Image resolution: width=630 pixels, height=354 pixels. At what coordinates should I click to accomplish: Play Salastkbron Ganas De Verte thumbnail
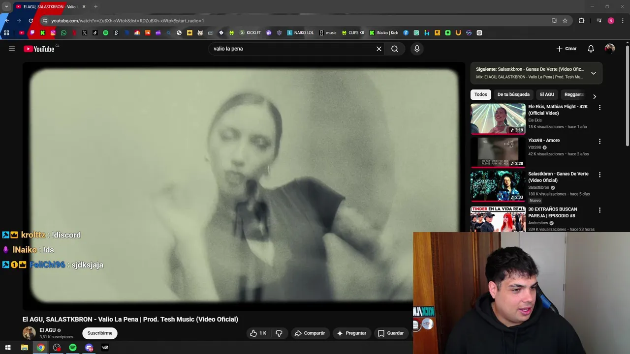(x=498, y=186)
